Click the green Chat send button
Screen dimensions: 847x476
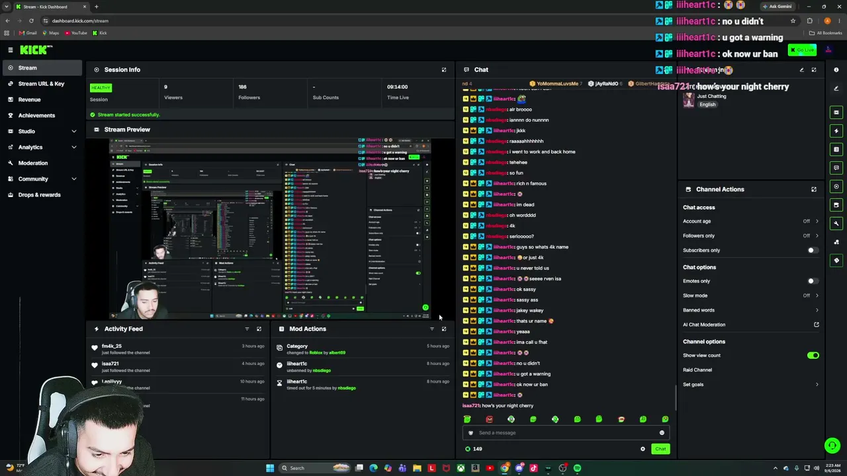660,449
